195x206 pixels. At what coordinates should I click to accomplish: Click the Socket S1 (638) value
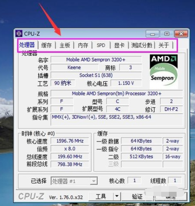(x=96, y=75)
